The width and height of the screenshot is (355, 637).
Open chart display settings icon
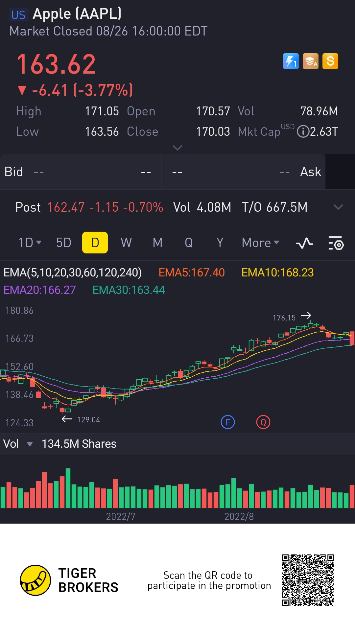click(336, 243)
